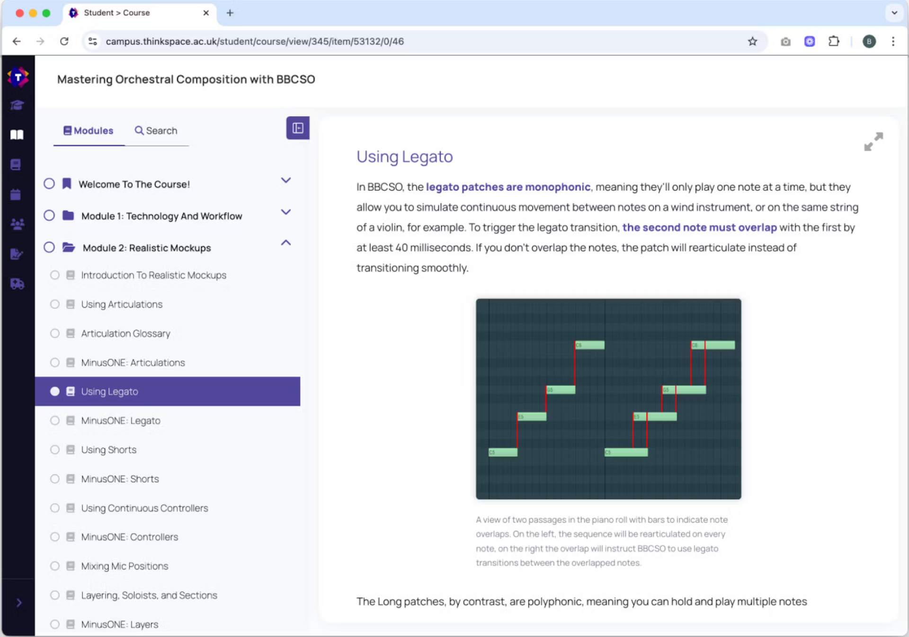Mark Using Articulations completion circle

point(55,304)
